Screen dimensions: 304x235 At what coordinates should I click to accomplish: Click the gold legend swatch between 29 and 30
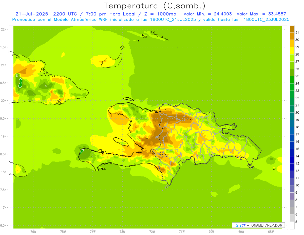tap(292, 43)
